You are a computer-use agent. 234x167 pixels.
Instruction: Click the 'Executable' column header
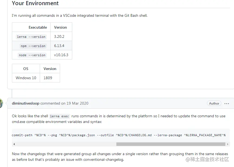click(38, 27)
